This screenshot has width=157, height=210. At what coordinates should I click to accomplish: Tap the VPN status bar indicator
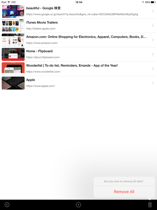pos(13,2)
